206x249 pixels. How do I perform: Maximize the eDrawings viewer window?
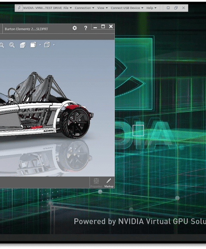(103, 27)
